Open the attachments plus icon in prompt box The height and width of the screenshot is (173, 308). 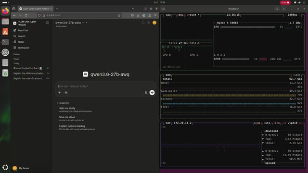pos(60,93)
